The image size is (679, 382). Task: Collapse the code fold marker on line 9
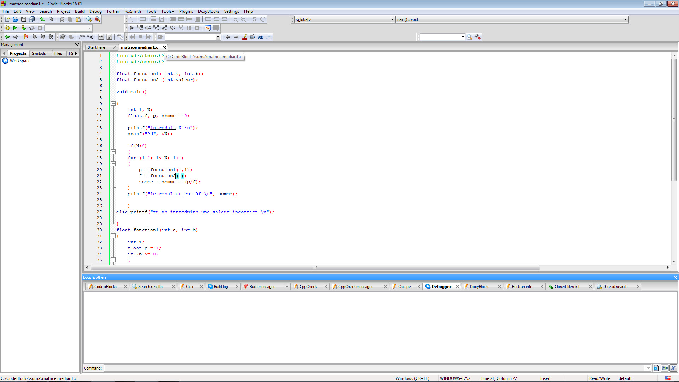click(x=114, y=104)
